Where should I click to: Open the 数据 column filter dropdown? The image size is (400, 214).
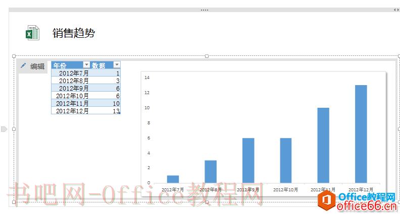117,65
